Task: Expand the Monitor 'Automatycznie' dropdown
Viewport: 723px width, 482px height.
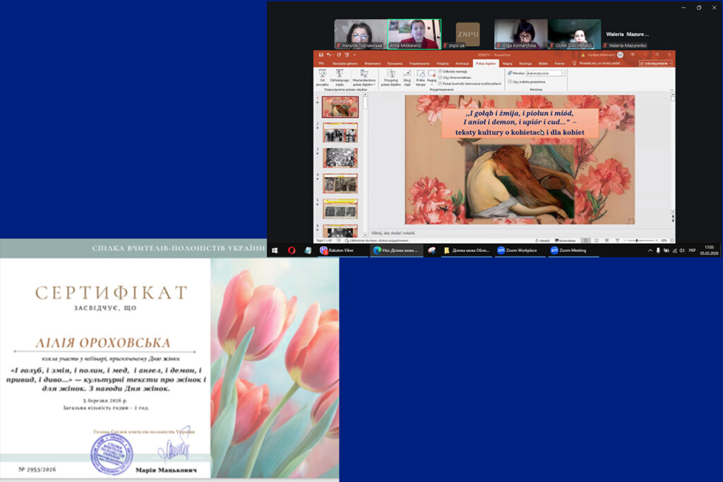Action: click(563, 73)
